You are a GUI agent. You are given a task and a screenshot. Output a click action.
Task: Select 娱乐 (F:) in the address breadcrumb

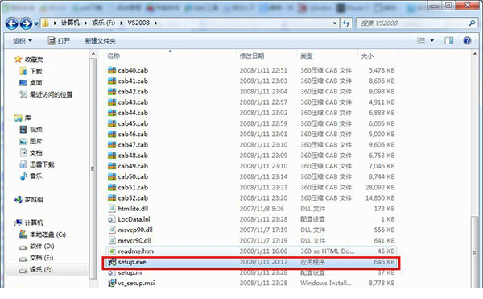pos(104,23)
